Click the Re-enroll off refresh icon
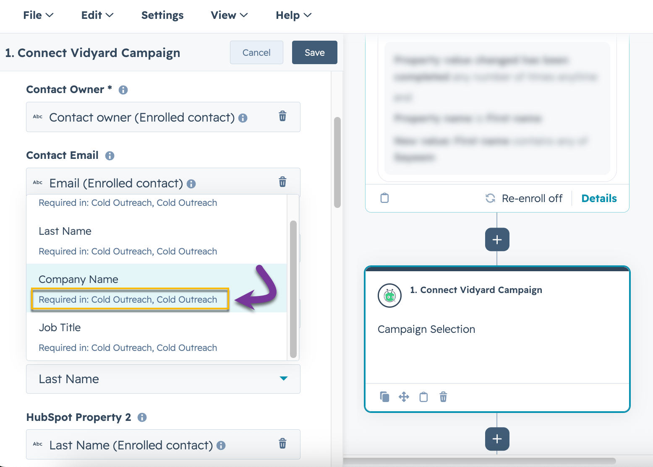Viewport: 653px width, 467px height. pyautogui.click(x=490, y=198)
